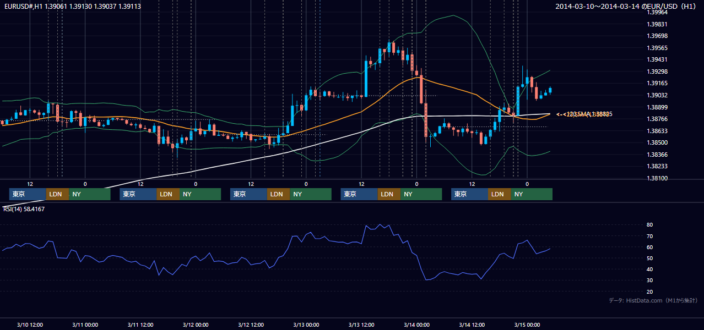Click RSI scale level 40
Image resolution: width=704 pixels, height=330 pixels.
[649, 269]
